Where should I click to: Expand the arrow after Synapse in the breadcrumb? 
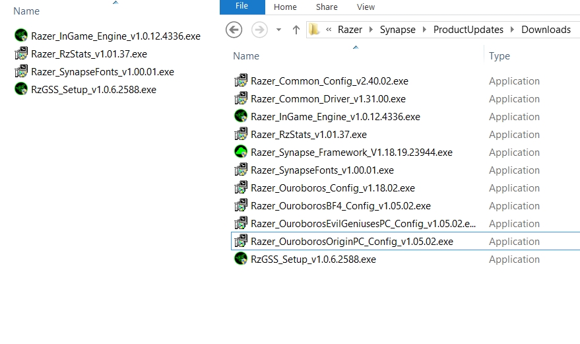[x=425, y=30]
